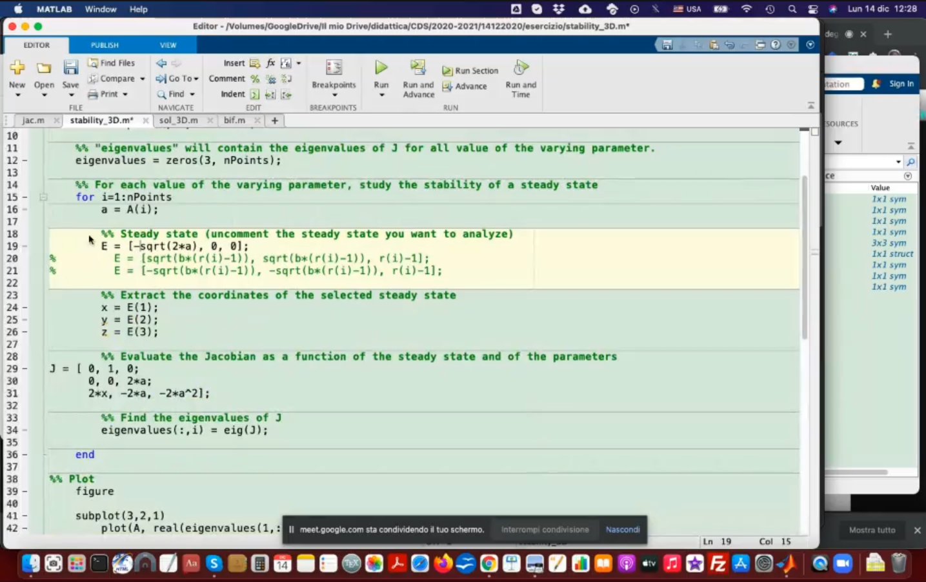Click the percent Comment icon

[x=255, y=79]
